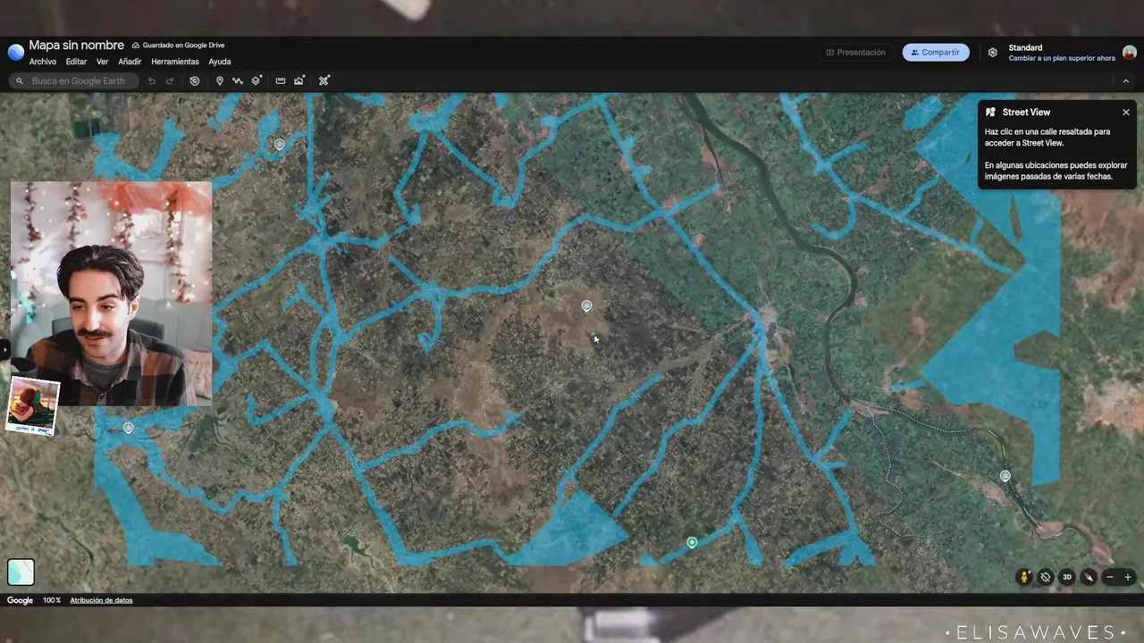Viewport: 1144px width, 643px height.
Task: Open the user account avatar
Action: point(1130,53)
